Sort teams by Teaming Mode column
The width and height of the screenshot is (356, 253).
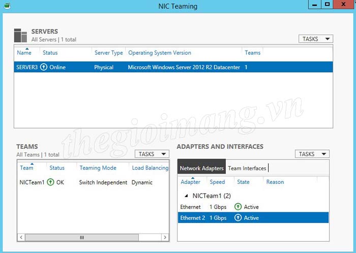point(98,168)
